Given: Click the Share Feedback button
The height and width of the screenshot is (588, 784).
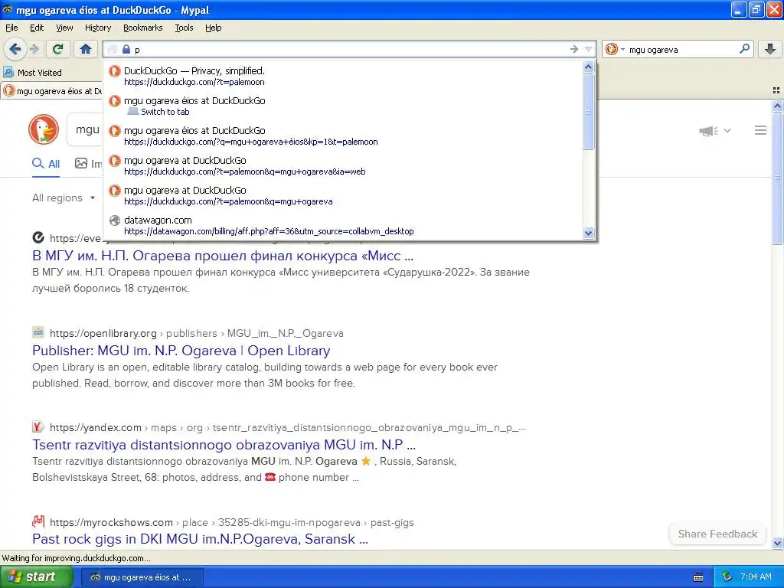Looking at the screenshot, I should 717,534.
